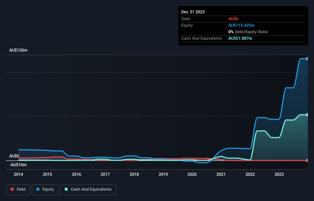Click the 2023 x-axis label
Viewport: 314px width, 201px height.
click(x=279, y=174)
